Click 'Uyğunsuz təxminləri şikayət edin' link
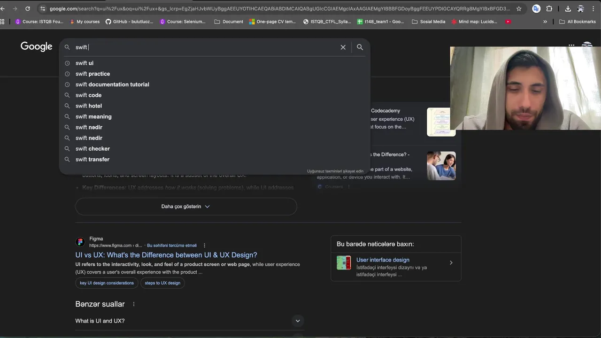The width and height of the screenshot is (601, 338). 335,171
